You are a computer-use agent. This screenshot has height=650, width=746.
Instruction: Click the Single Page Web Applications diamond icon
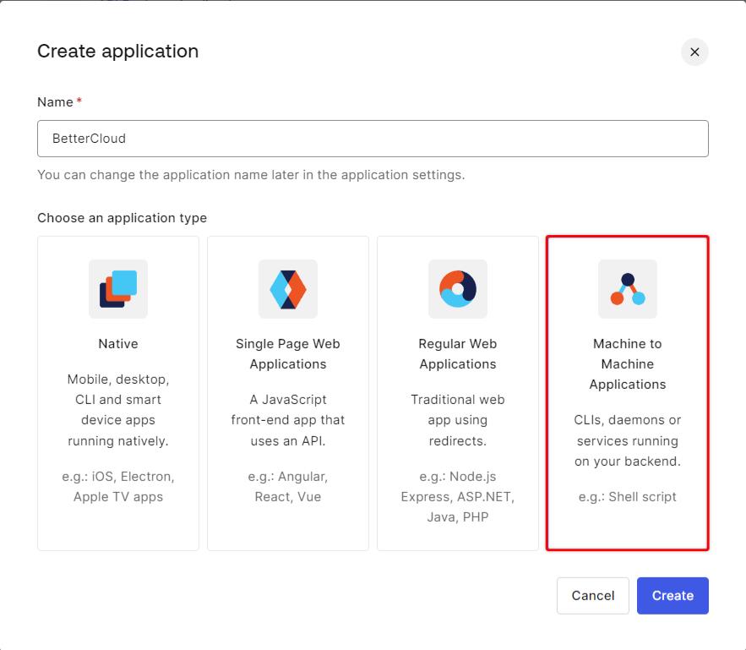point(287,289)
